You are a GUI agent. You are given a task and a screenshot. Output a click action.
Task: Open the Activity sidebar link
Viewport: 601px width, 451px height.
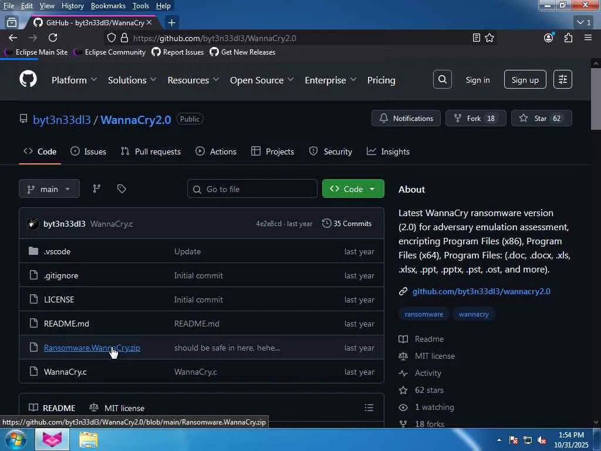[428, 373]
